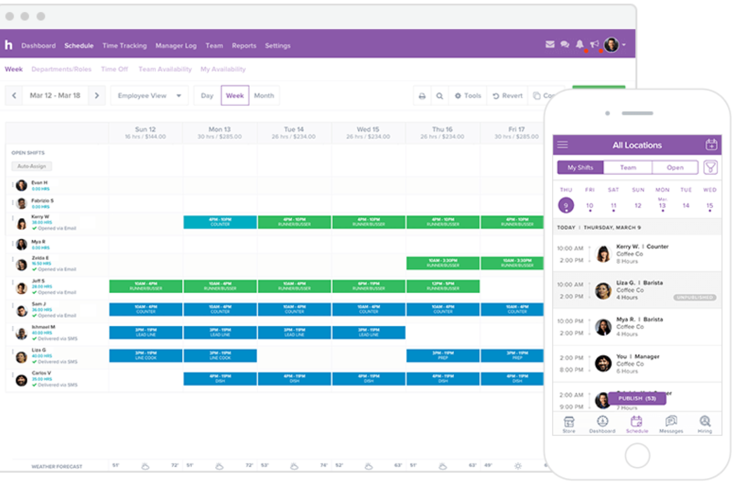
Task: Go to next week with right chevron
Action: click(x=97, y=96)
